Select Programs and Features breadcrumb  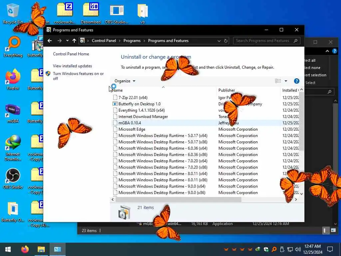[x=168, y=41]
